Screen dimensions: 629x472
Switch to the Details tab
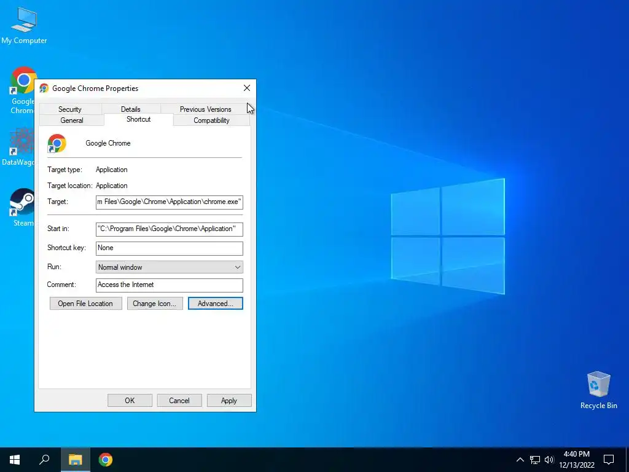[x=131, y=109]
